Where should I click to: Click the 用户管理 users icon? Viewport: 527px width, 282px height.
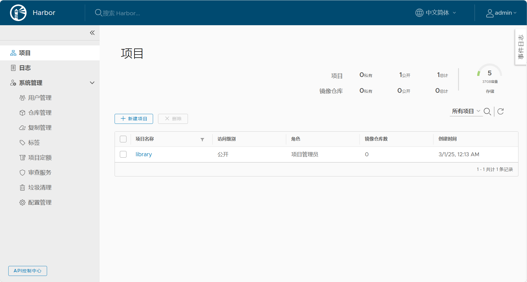tap(22, 98)
